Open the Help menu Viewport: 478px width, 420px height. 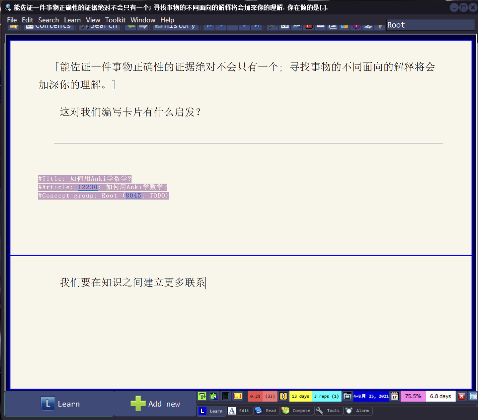click(x=167, y=20)
